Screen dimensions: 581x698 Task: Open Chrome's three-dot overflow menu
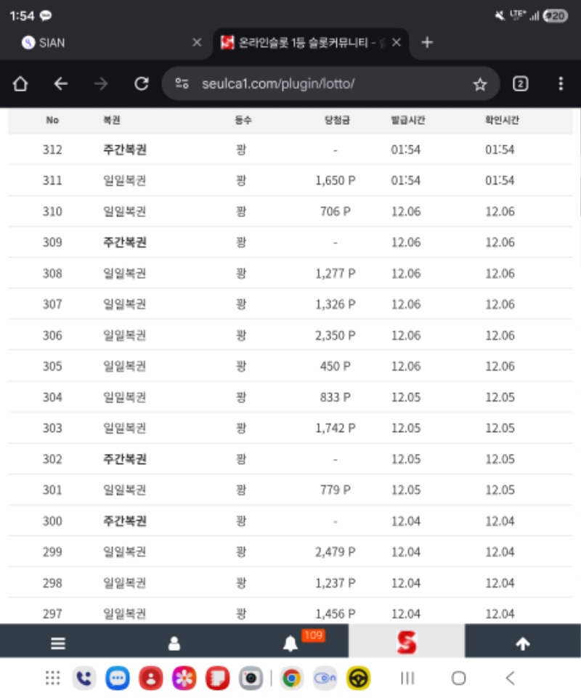[x=561, y=84]
